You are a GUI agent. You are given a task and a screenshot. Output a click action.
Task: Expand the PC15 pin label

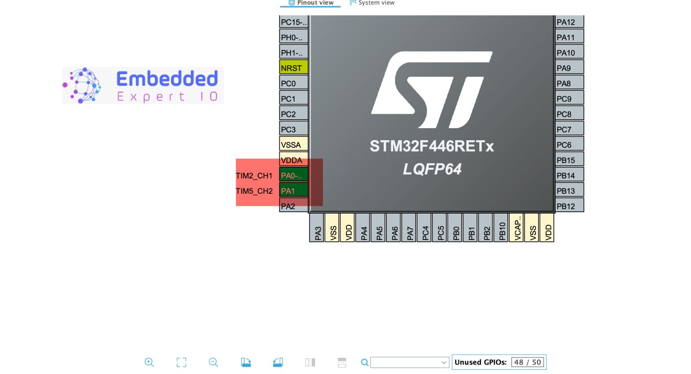pos(293,22)
